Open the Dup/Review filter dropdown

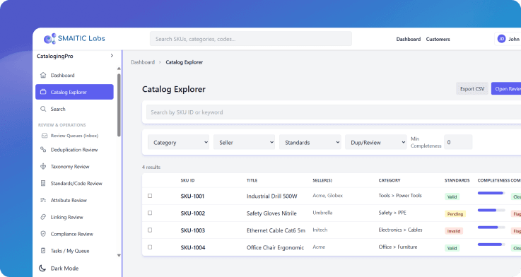376,142
